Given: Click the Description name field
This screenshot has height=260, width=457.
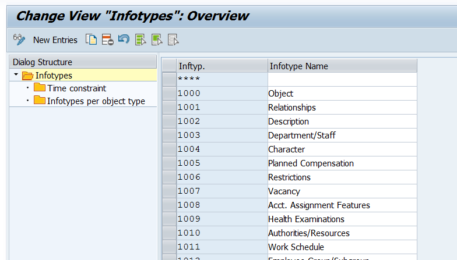Looking at the screenshot, I should point(343,121).
